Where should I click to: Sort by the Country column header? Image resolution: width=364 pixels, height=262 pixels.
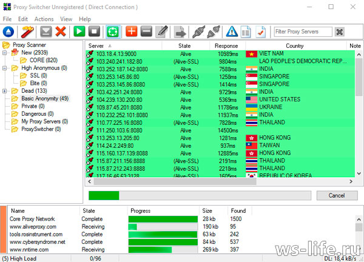coord(295,45)
